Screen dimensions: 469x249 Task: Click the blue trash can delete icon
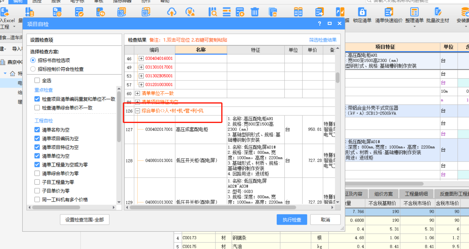255,12
